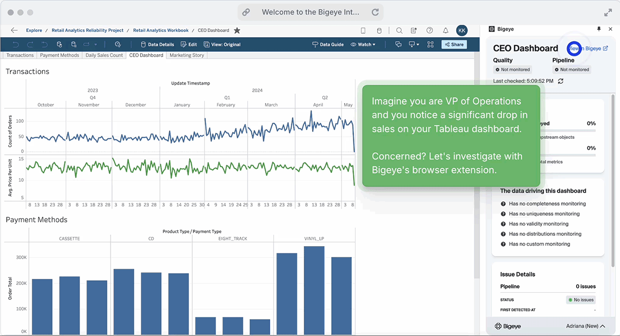
Task: Click the Pipeline Not monitored badge
Action: click(x=572, y=70)
